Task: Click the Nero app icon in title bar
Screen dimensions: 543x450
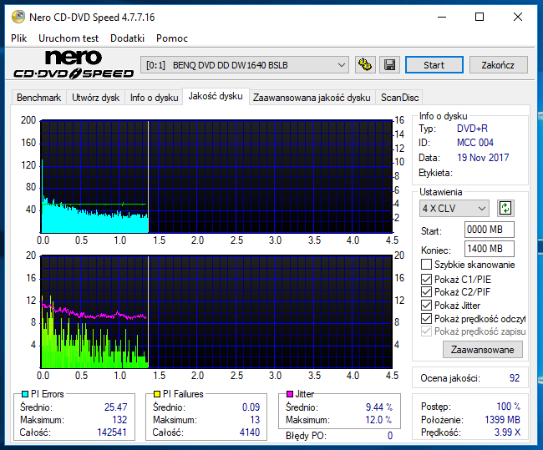Action: tap(18, 17)
